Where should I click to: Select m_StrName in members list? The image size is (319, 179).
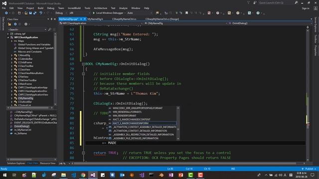[x=20, y=134]
